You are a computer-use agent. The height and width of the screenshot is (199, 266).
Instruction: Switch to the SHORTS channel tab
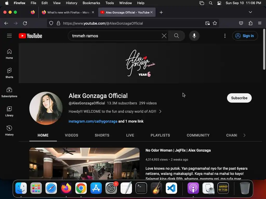pyautogui.click(x=102, y=135)
